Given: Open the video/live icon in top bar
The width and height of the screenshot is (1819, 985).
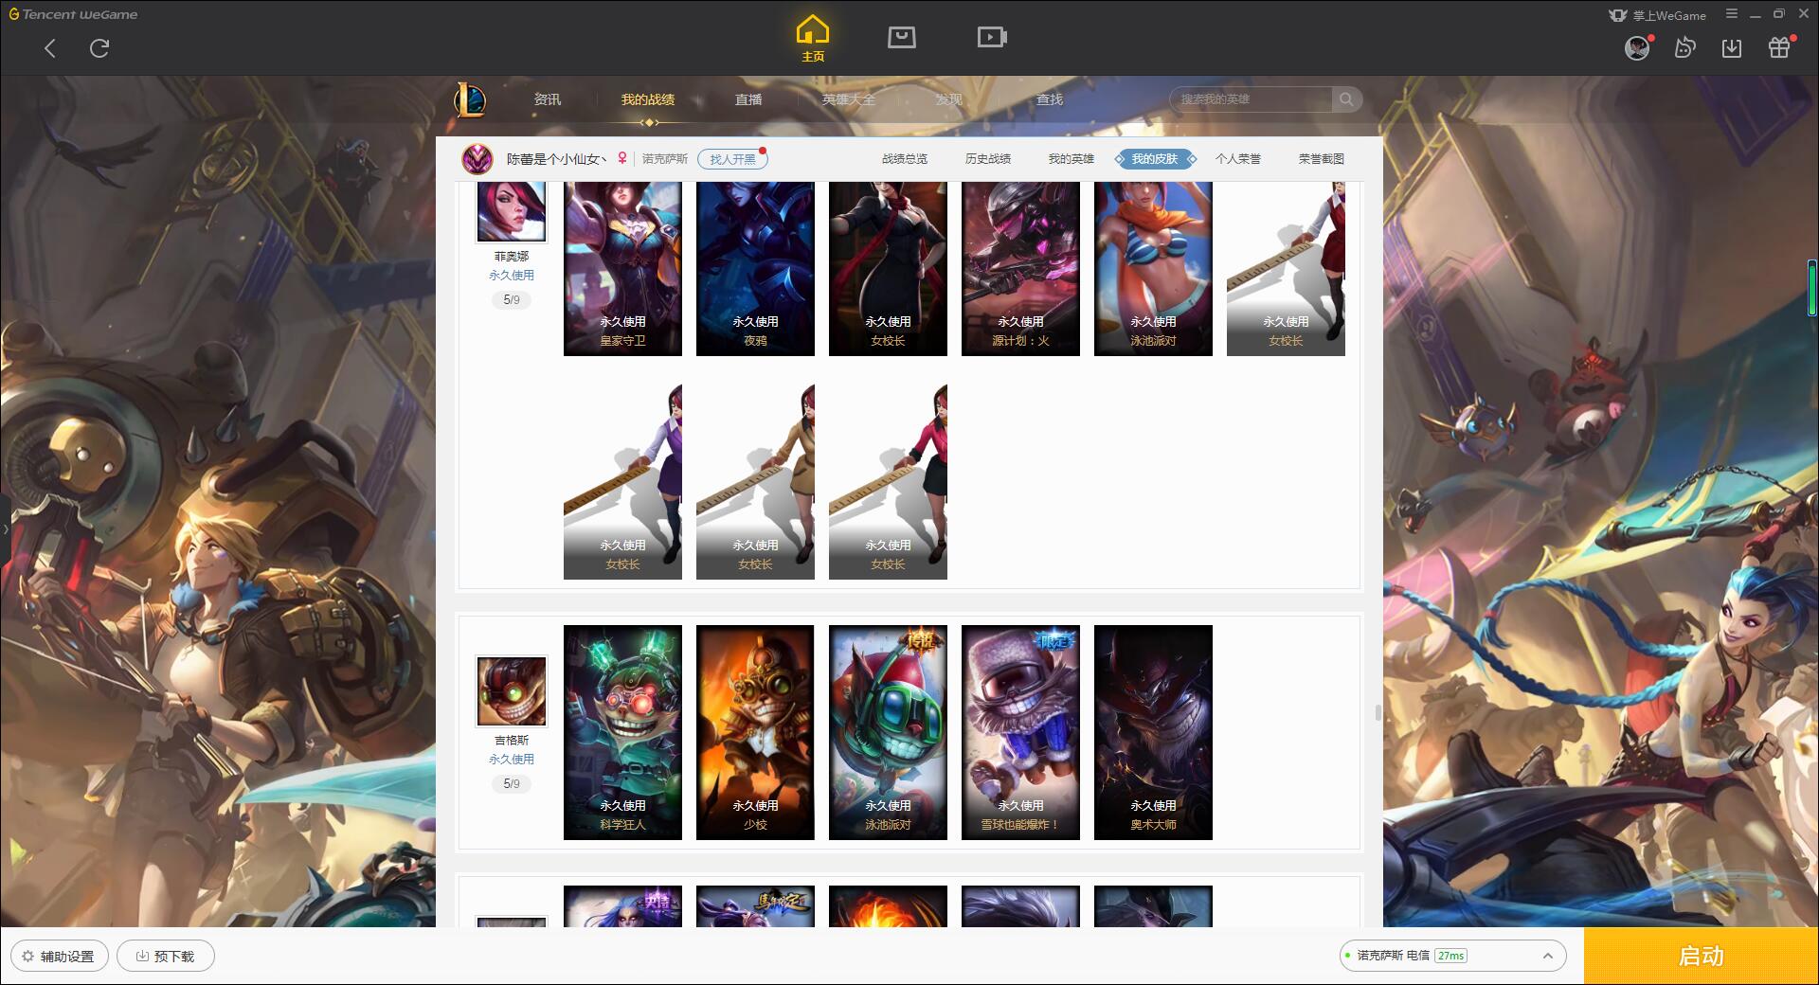Looking at the screenshot, I should click(x=992, y=37).
